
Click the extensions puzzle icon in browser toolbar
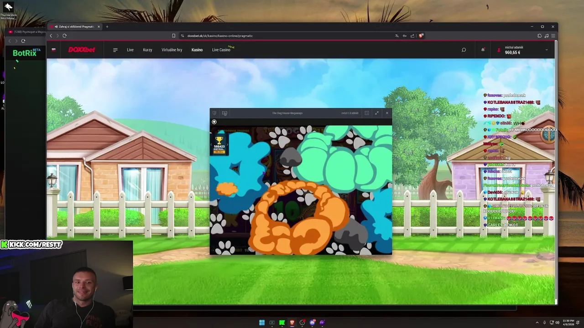click(539, 36)
